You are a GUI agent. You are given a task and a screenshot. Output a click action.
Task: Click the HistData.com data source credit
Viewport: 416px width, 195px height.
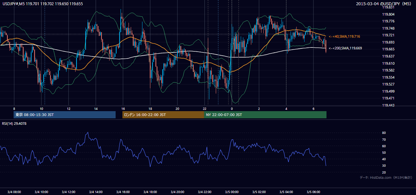pyautogui.click(x=386, y=177)
